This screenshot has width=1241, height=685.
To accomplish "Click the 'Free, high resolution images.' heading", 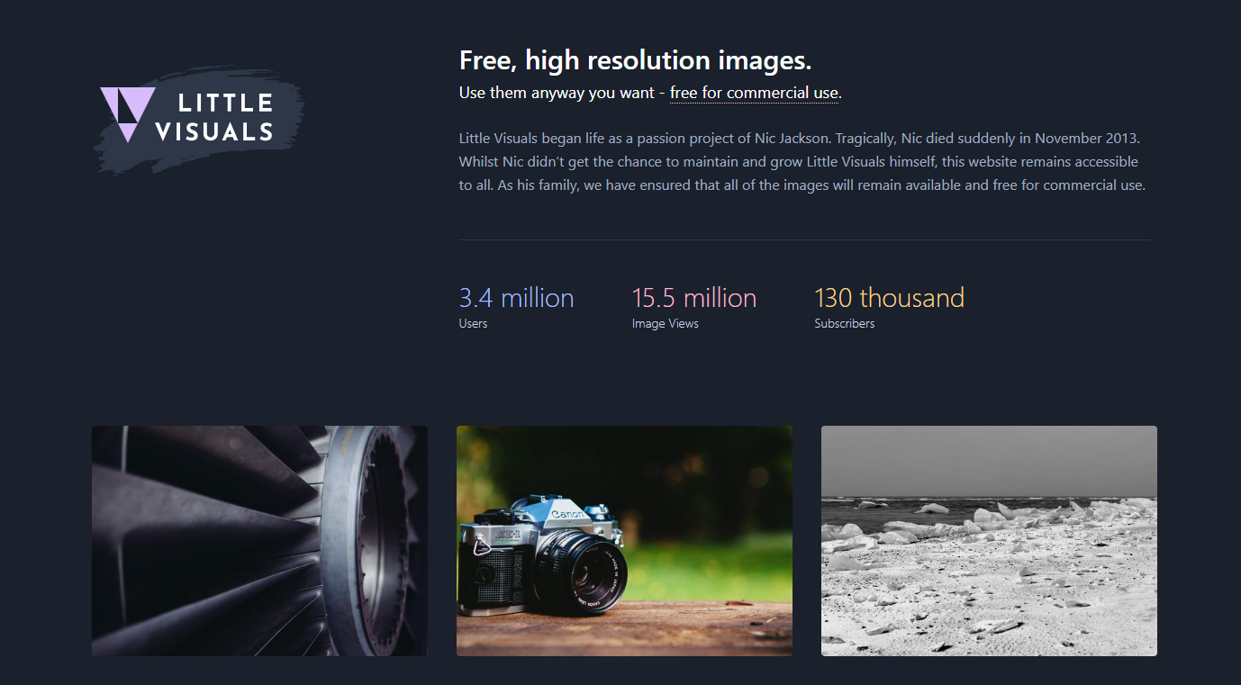I will (x=636, y=60).
